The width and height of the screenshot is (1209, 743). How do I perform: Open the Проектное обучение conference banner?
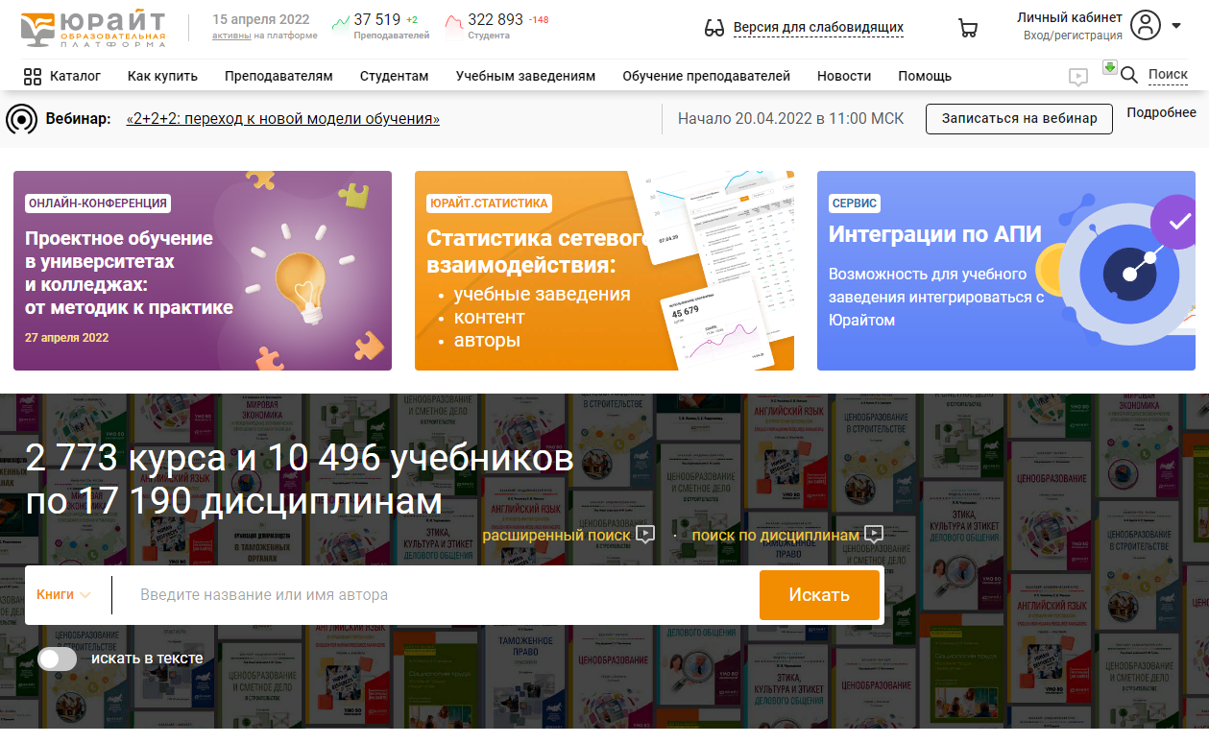coord(203,271)
